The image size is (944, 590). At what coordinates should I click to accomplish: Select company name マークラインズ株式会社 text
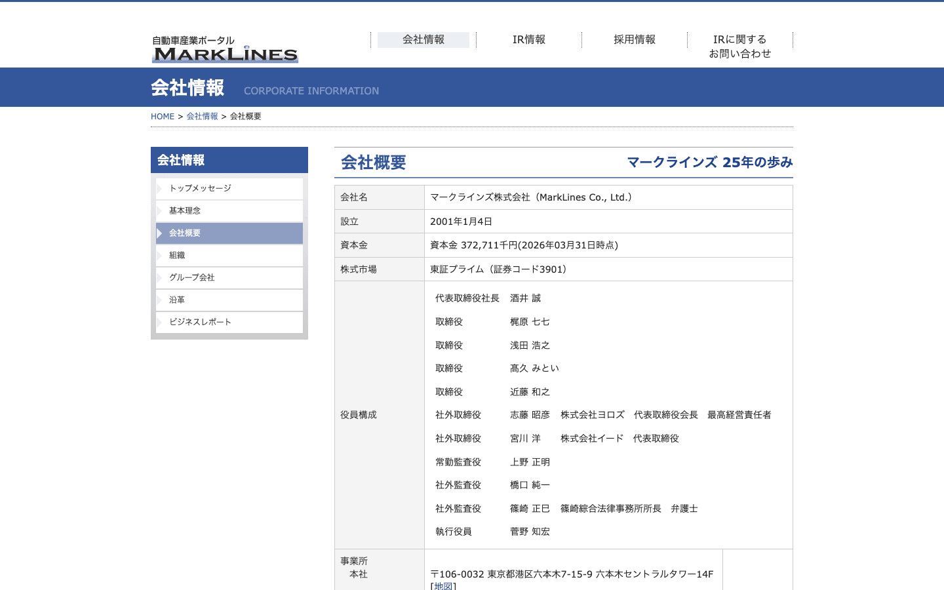pos(531,197)
